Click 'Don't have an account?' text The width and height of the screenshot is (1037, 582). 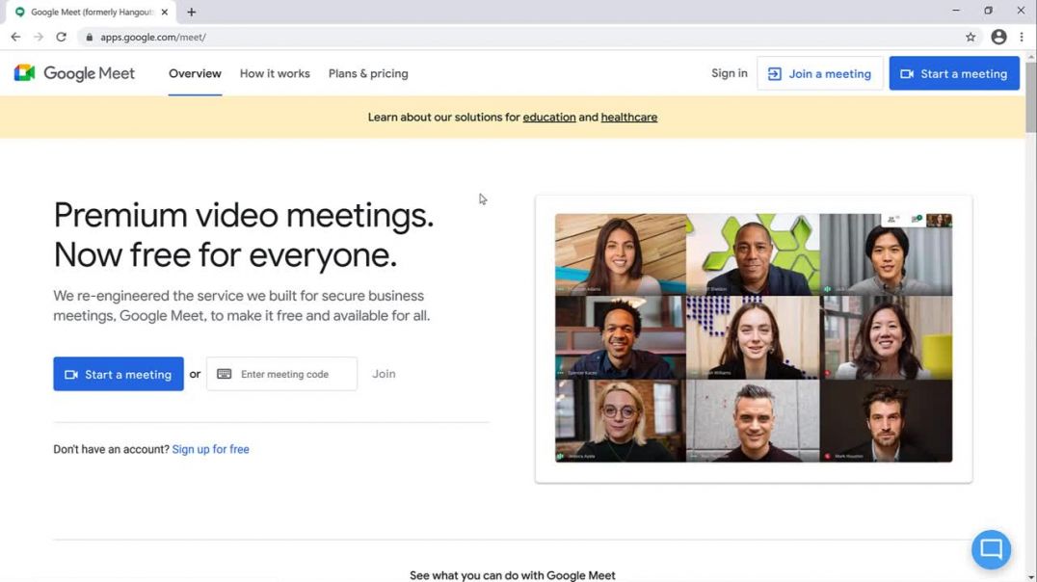tap(111, 449)
